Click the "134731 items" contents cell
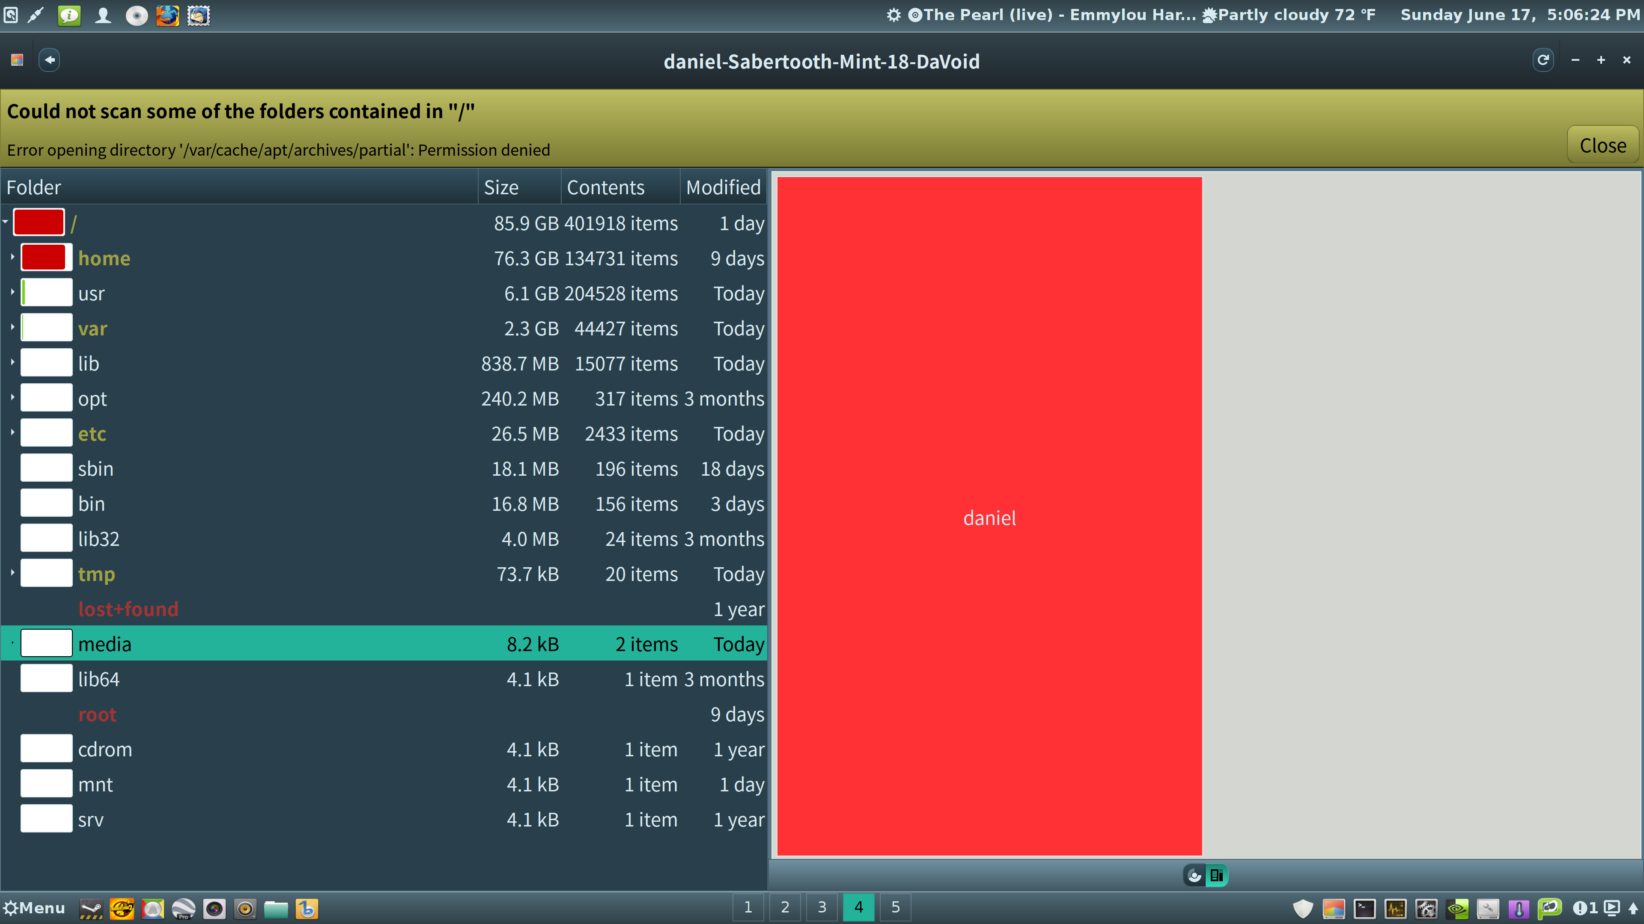This screenshot has height=924, width=1644. click(621, 258)
